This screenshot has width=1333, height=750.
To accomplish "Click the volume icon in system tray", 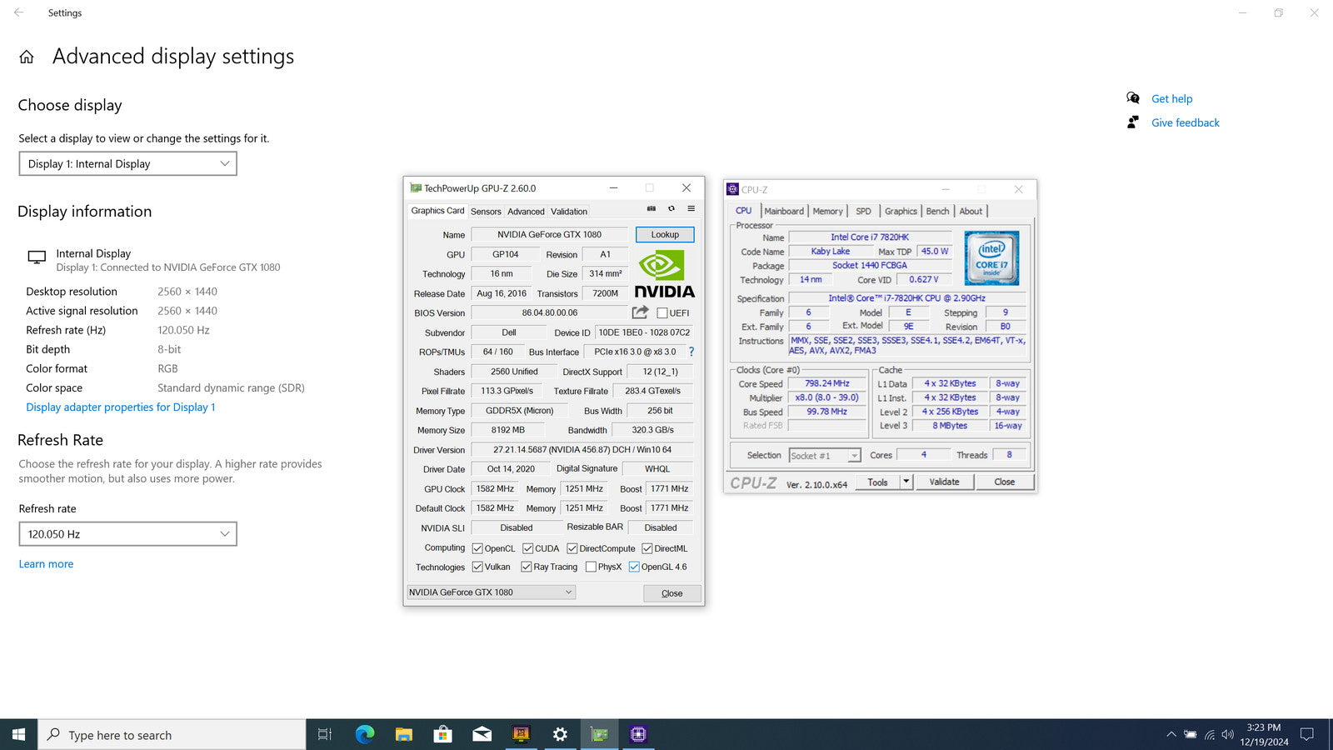I will (1227, 734).
